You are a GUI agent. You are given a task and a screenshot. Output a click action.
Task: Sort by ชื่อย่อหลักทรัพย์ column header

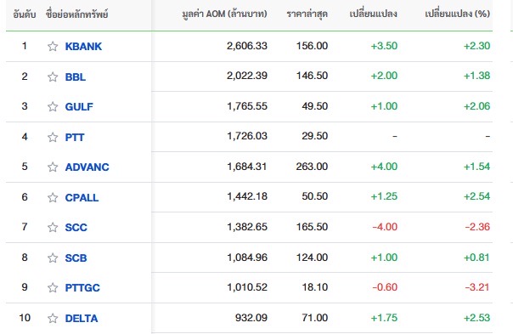point(77,14)
